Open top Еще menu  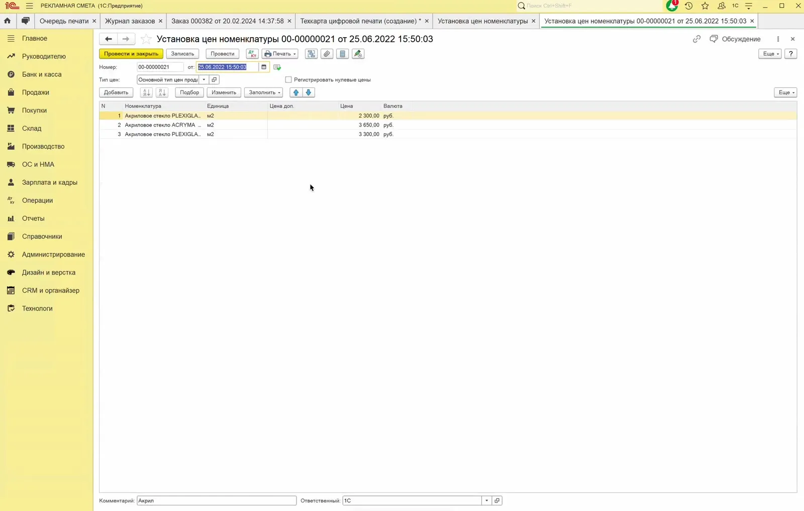pyautogui.click(x=770, y=54)
